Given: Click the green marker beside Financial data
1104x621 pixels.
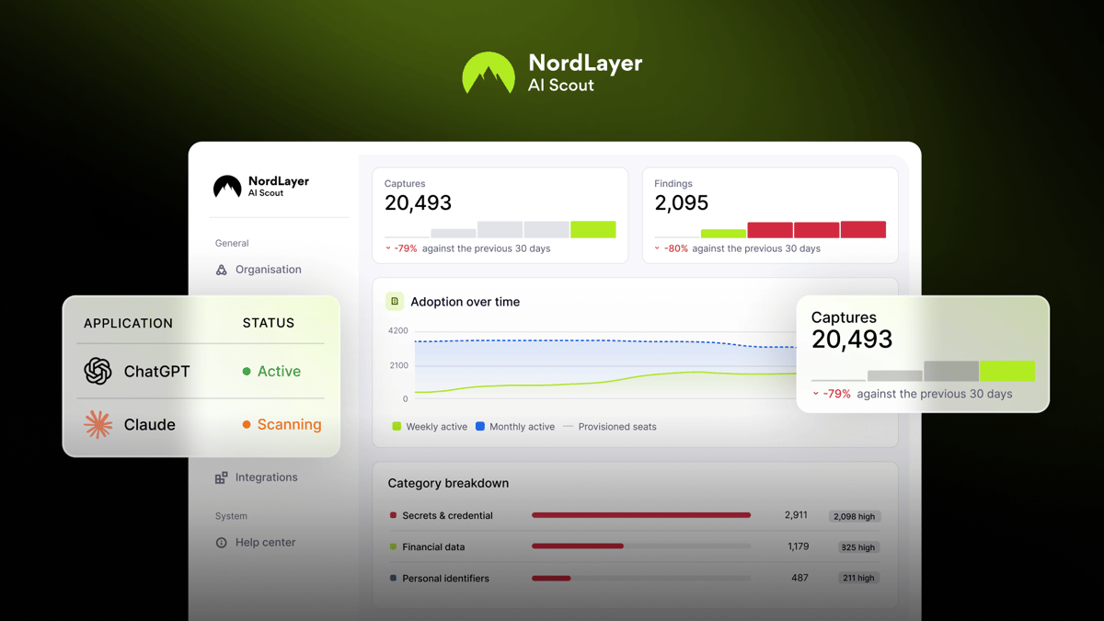Looking at the screenshot, I should click(x=393, y=546).
